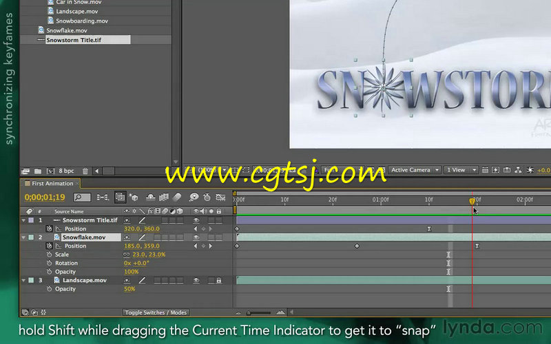Viewport: 551px width, 344px height.
Task: Click Snowflake.mov label color swatch
Action: [31, 237]
